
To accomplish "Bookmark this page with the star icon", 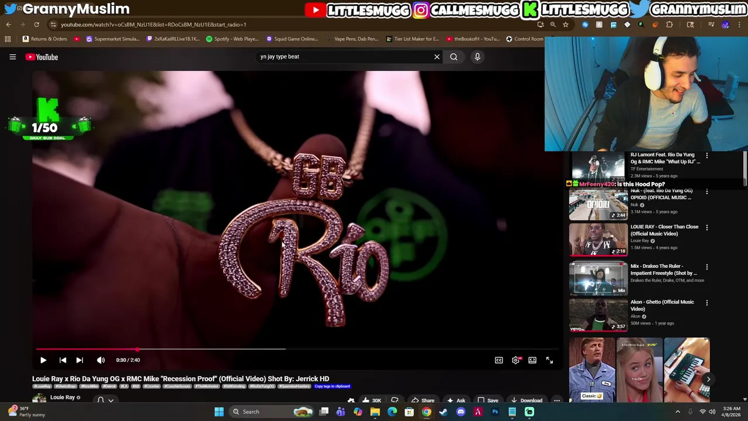I will (565, 25).
